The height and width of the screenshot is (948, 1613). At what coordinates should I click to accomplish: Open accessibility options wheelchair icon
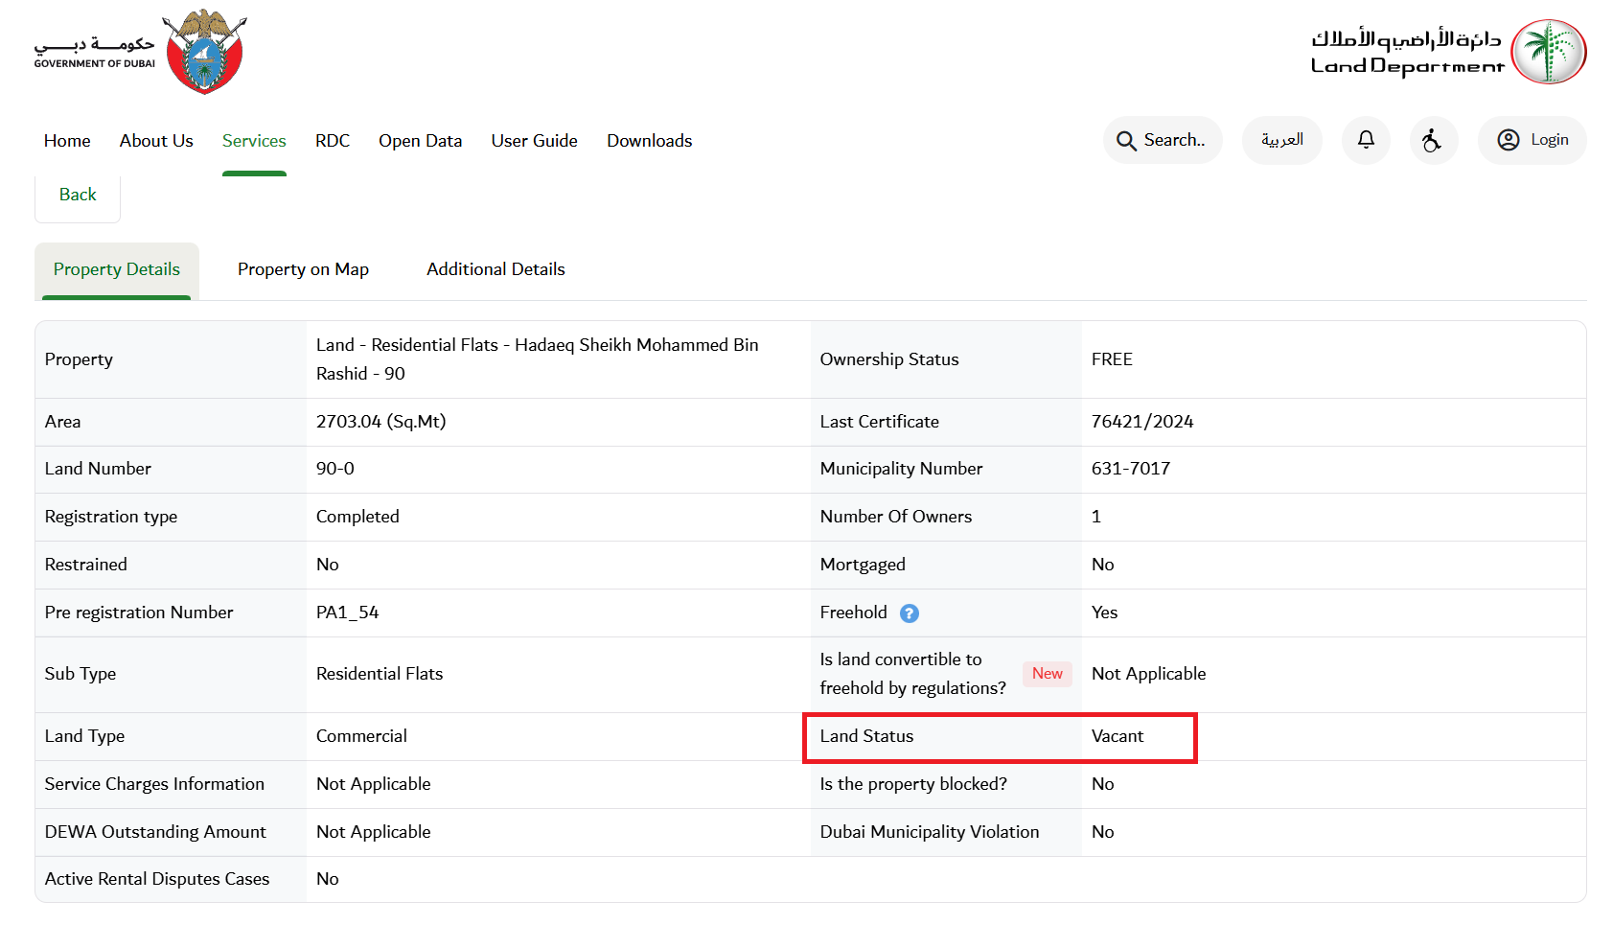tap(1433, 140)
